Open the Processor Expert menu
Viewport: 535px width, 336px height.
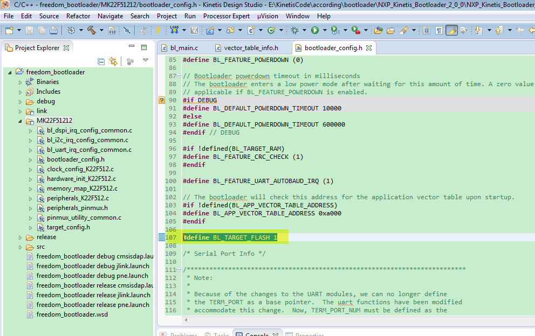point(227,16)
